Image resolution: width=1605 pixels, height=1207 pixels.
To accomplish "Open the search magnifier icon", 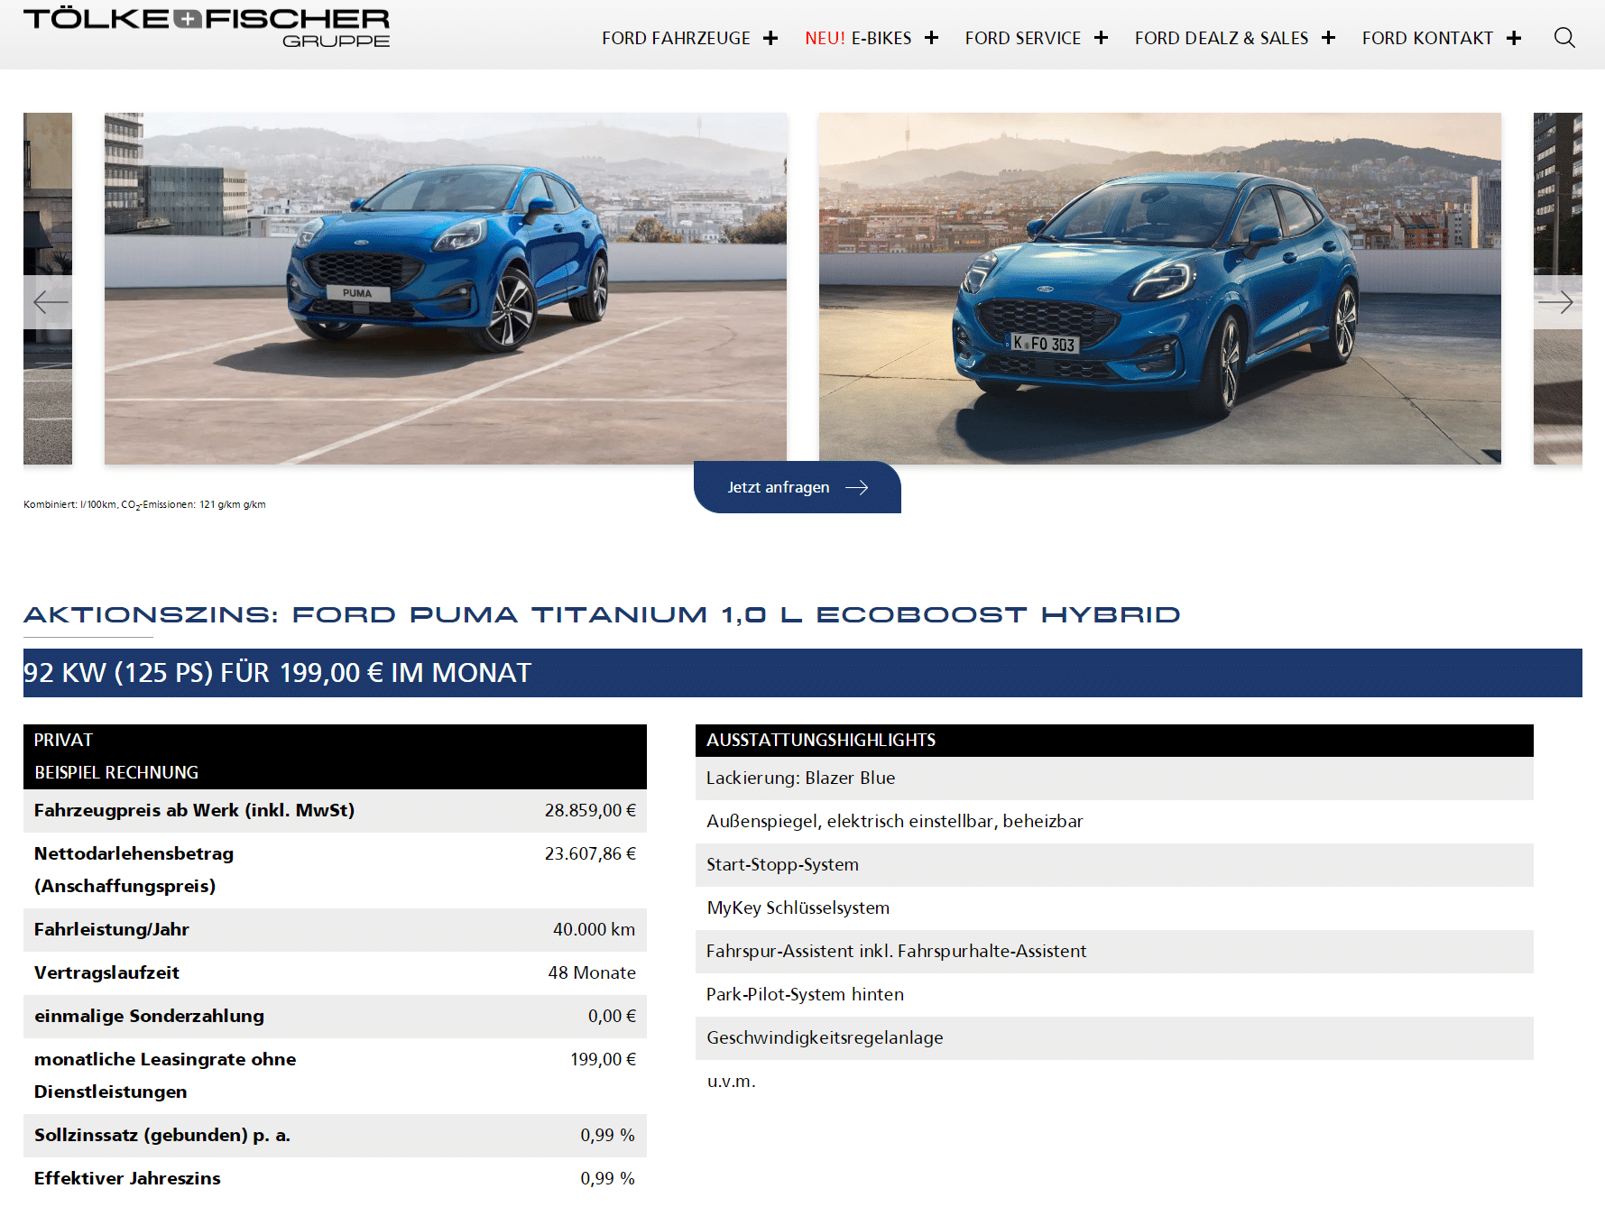I will [1564, 38].
